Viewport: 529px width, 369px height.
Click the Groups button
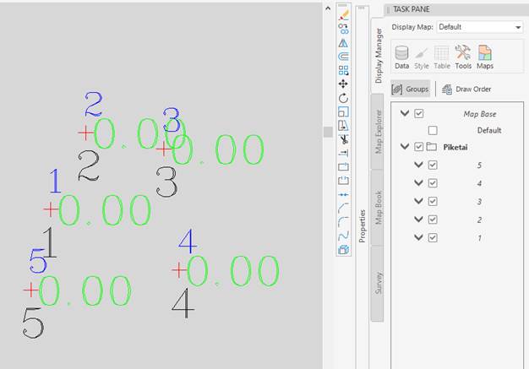[411, 89]
